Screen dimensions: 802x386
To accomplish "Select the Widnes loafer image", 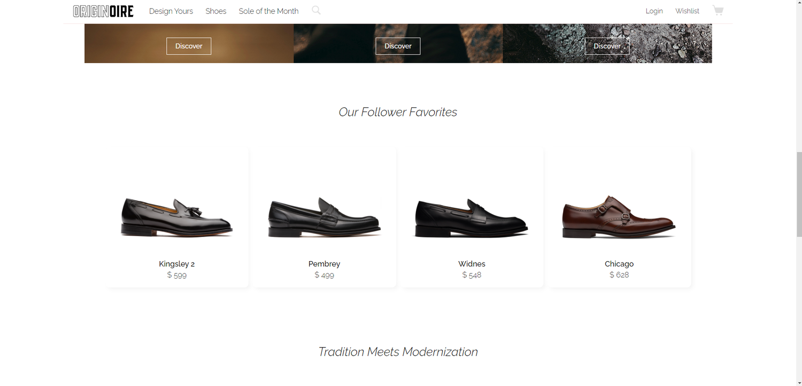I will [472, 217].
